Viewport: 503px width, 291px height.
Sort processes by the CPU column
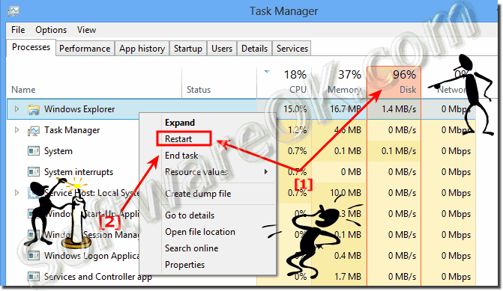(x=298, y=90)
